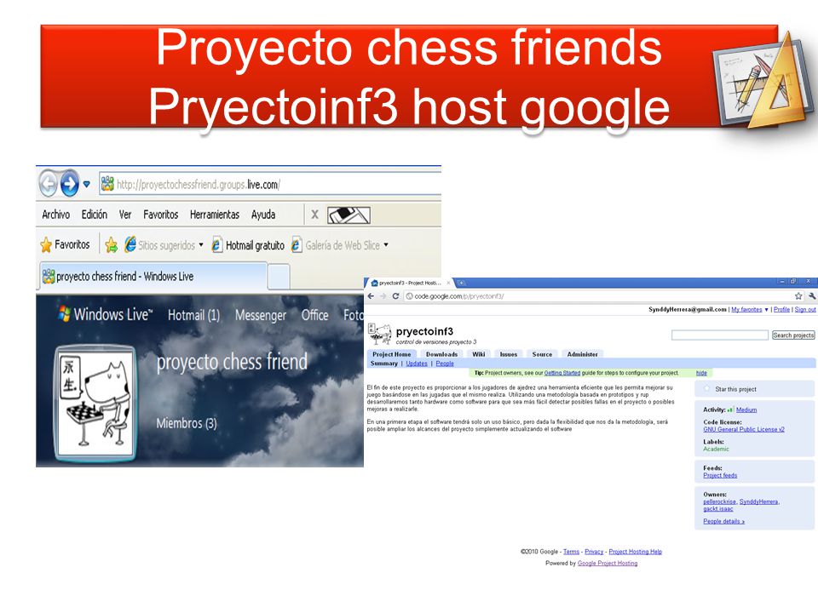Viewport: 818px width, 613px height.
Task: Expand the Sitios sugeridos dropdown
Action: coord(201,244)
